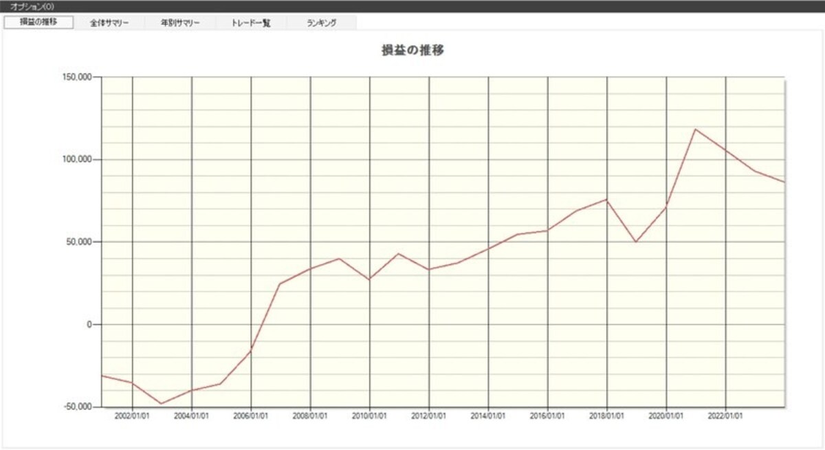Click the 100,000 y-axis label

(77, 160)
